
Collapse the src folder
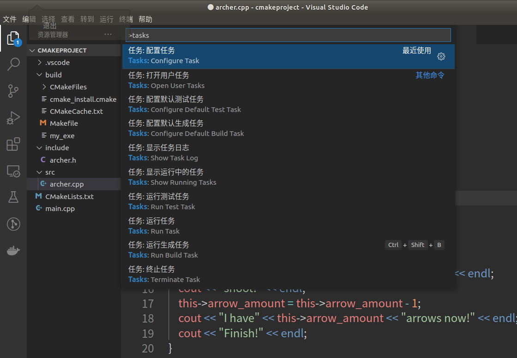tap(39, 172)
